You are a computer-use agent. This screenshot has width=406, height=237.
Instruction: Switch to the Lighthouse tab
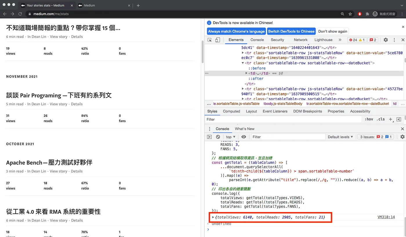tap(323, 40)
